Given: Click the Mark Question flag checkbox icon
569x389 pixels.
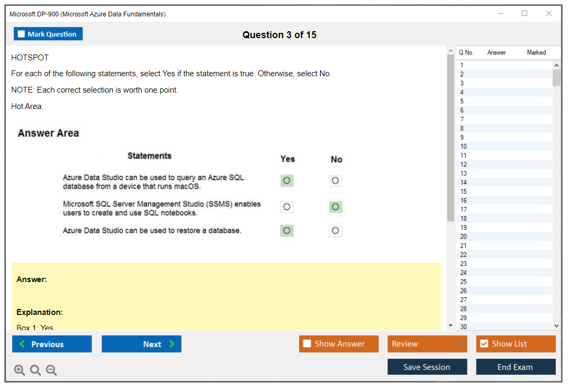Looking at the screenshot, I should tap(21, 33).
